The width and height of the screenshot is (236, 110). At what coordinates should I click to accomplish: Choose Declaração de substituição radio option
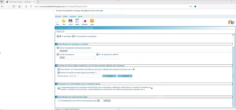pos(76,37)
